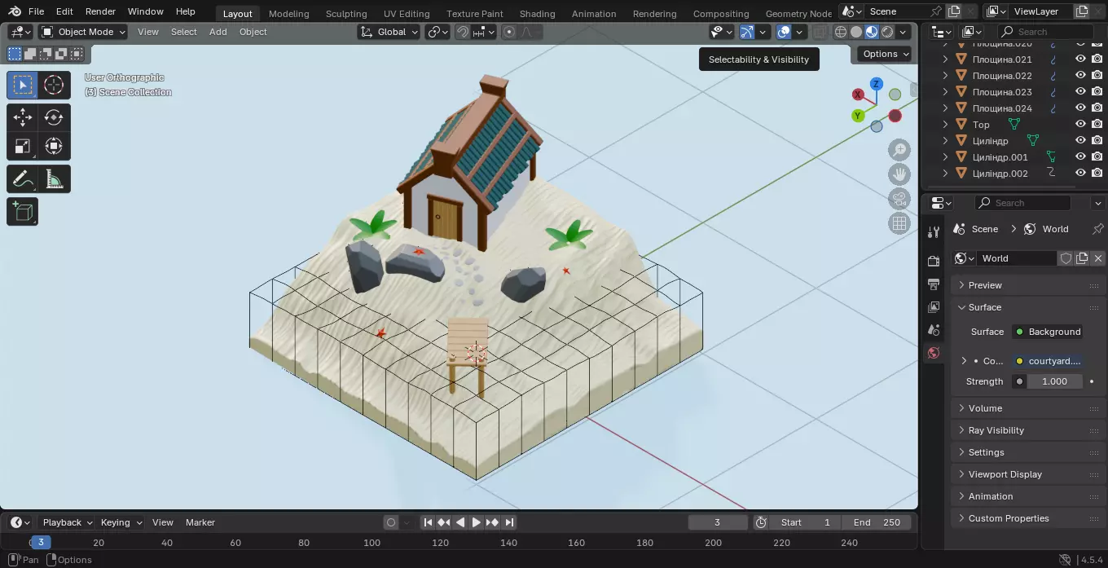Switch to material preview shading
Screen dimensions: 1108x568
[x=872, y=32]
